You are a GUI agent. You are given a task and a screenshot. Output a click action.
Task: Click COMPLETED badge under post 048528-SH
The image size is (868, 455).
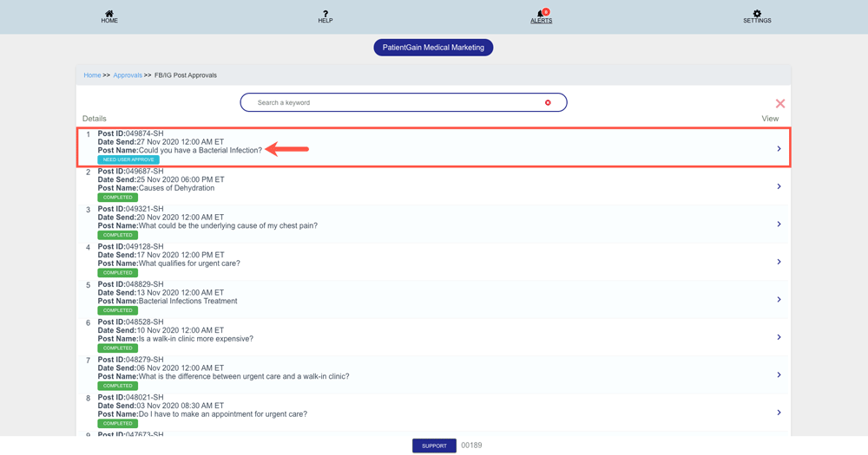118,348
